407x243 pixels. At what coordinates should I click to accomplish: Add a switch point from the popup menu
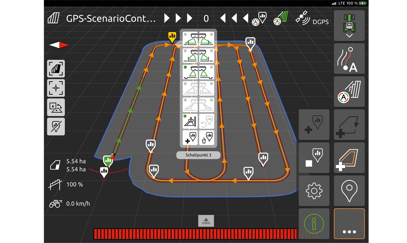point(190,137)
